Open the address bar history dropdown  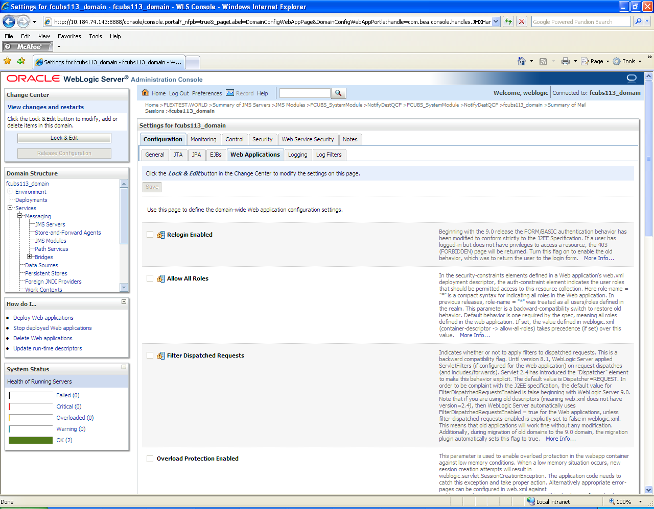point(496,21)
